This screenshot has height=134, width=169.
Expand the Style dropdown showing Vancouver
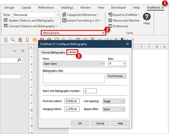point(58,15)
